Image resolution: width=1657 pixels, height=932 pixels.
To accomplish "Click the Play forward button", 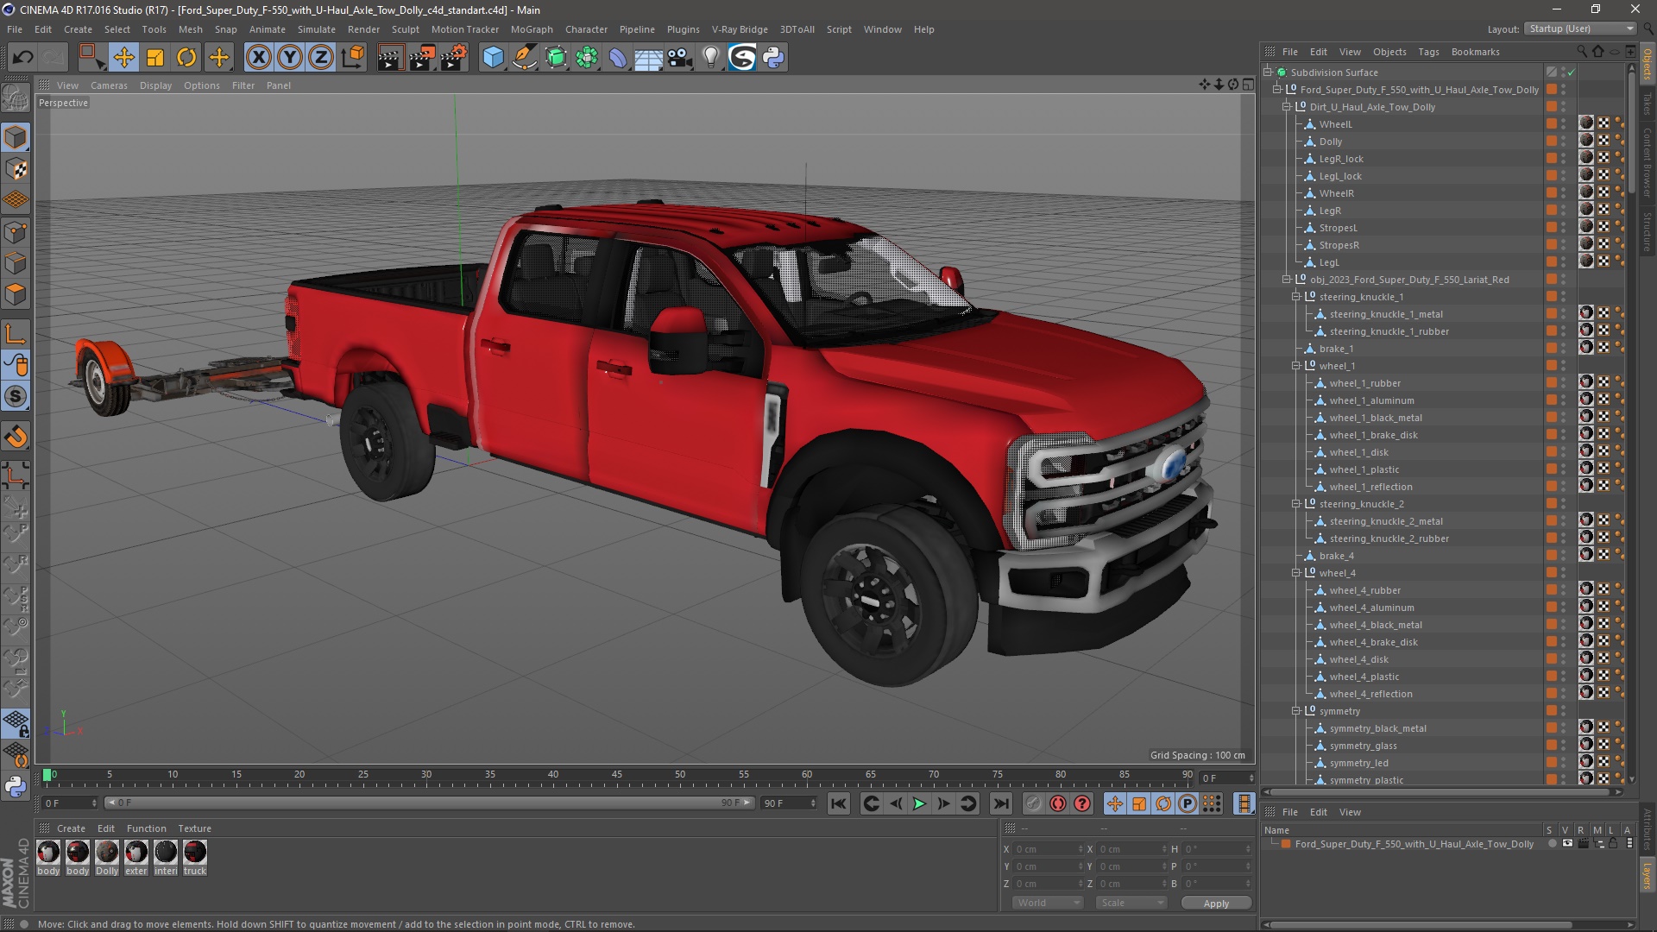I will point(919,803).
